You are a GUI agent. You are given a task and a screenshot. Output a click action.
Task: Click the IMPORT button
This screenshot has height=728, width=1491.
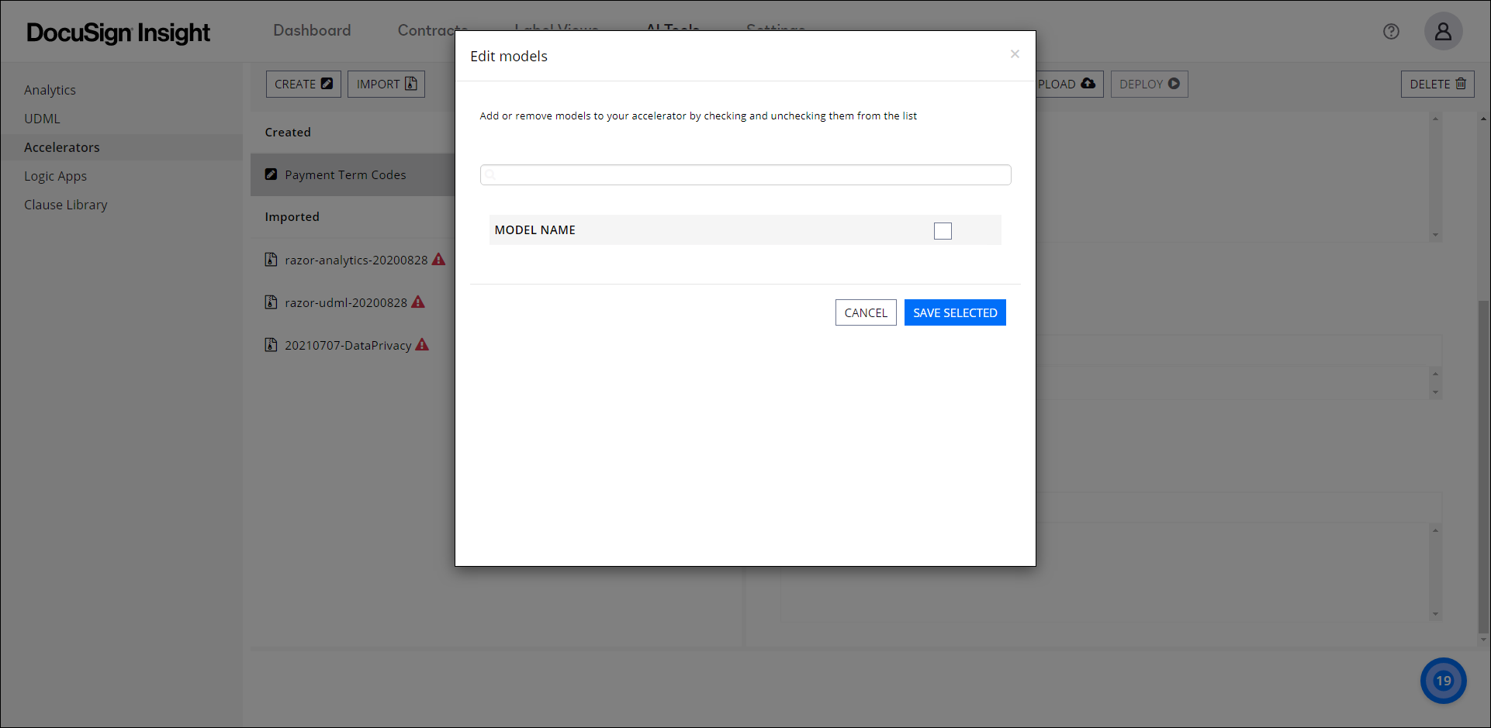pos(386,84)
